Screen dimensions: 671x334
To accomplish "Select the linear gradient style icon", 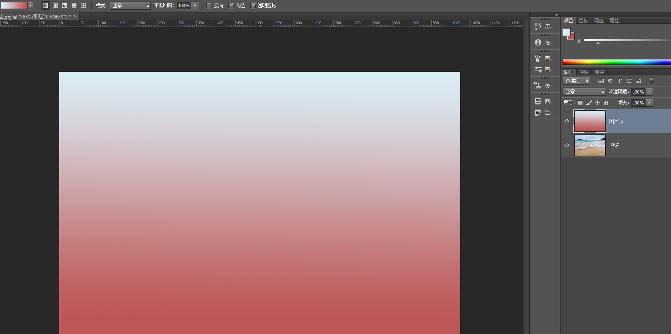I will tap(46, 5).
